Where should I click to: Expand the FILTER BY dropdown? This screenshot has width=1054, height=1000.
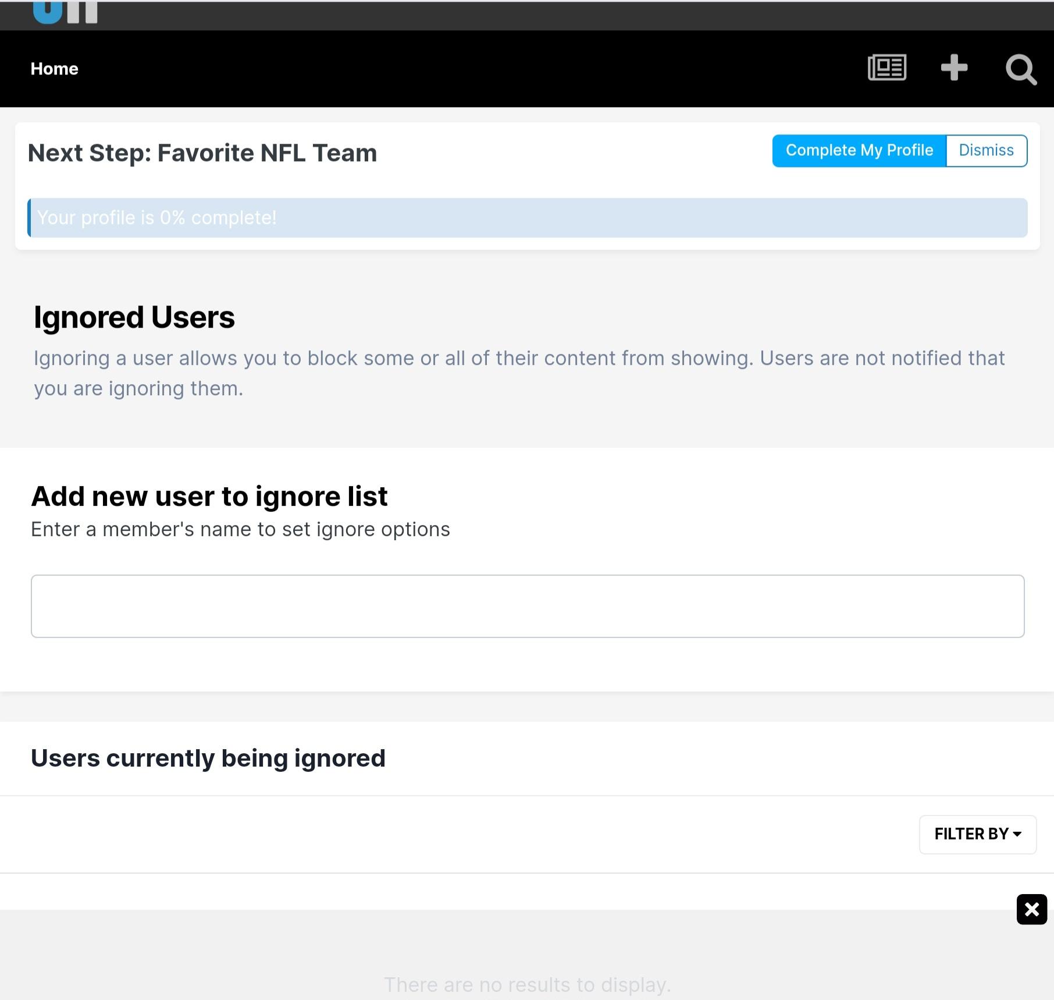pyautogui.click(x=978, y=834)
